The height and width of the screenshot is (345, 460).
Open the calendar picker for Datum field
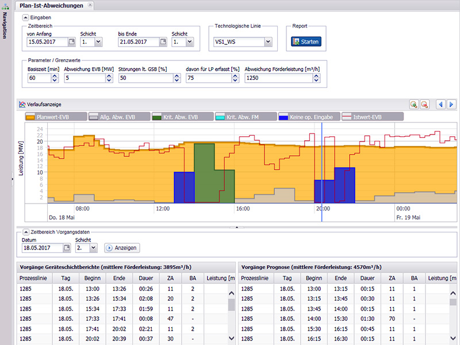67,248
